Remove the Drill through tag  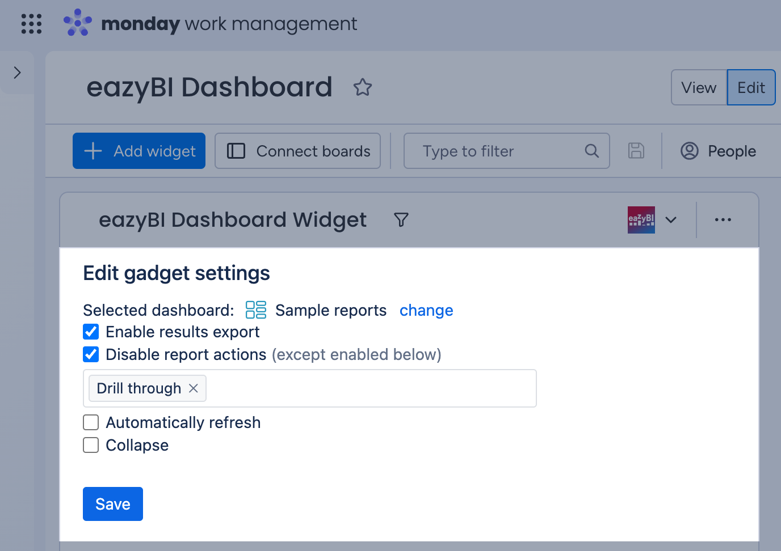pos(194,388)
